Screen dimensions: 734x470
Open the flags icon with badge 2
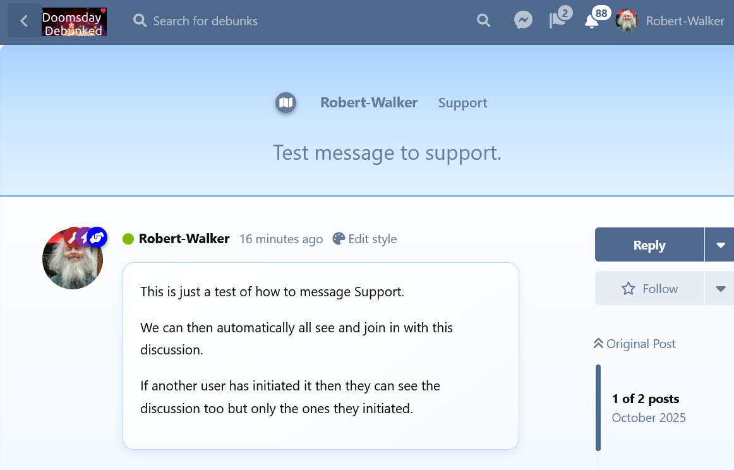coord(558,21)
